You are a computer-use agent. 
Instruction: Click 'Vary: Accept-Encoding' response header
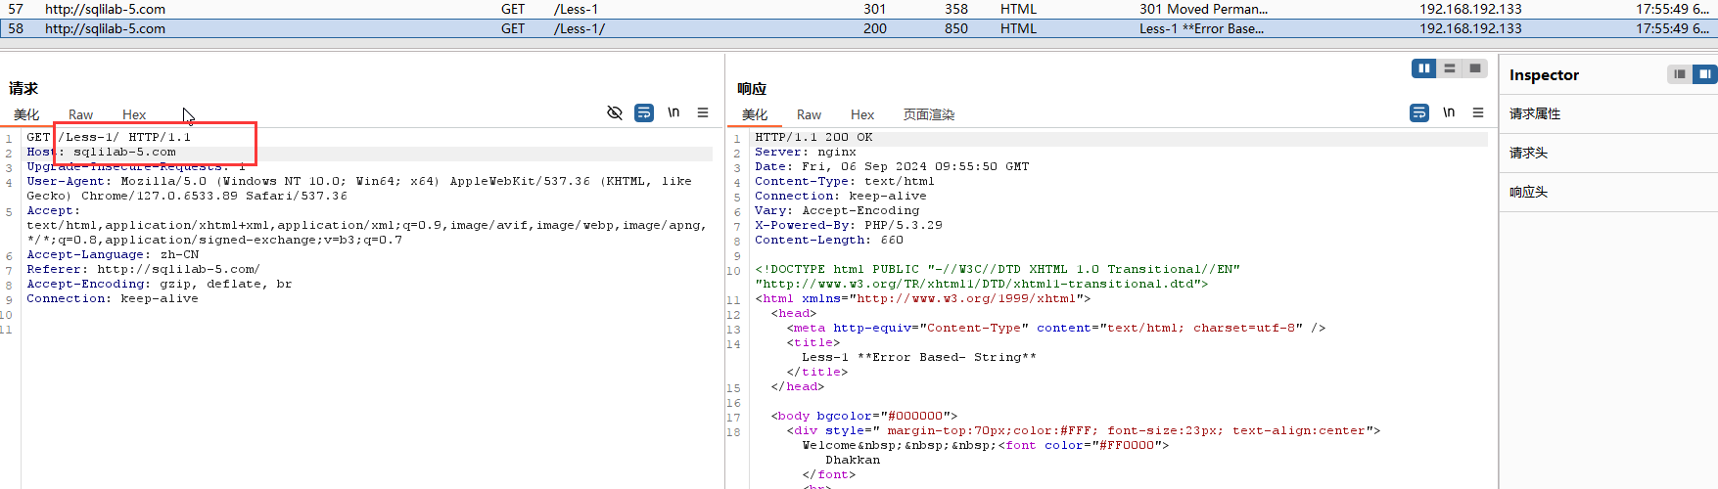pyautogui.click(x=837, y=210)
